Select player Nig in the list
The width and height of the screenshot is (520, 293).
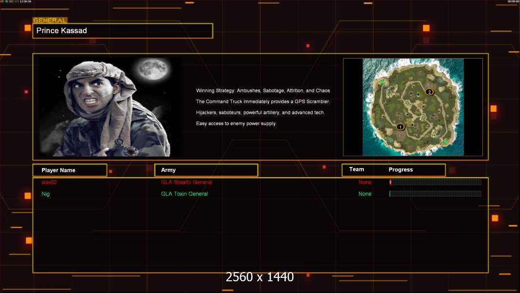tap(45, 194)
